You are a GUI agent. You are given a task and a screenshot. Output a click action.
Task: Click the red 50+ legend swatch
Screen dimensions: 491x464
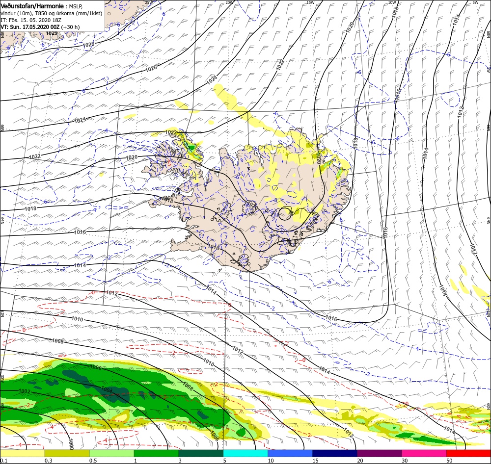[x=468, y=453]
